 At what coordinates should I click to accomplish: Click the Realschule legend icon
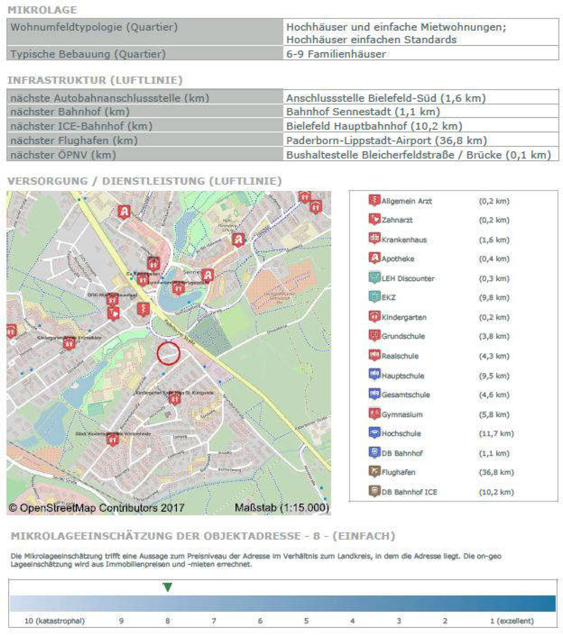point(375,355)
